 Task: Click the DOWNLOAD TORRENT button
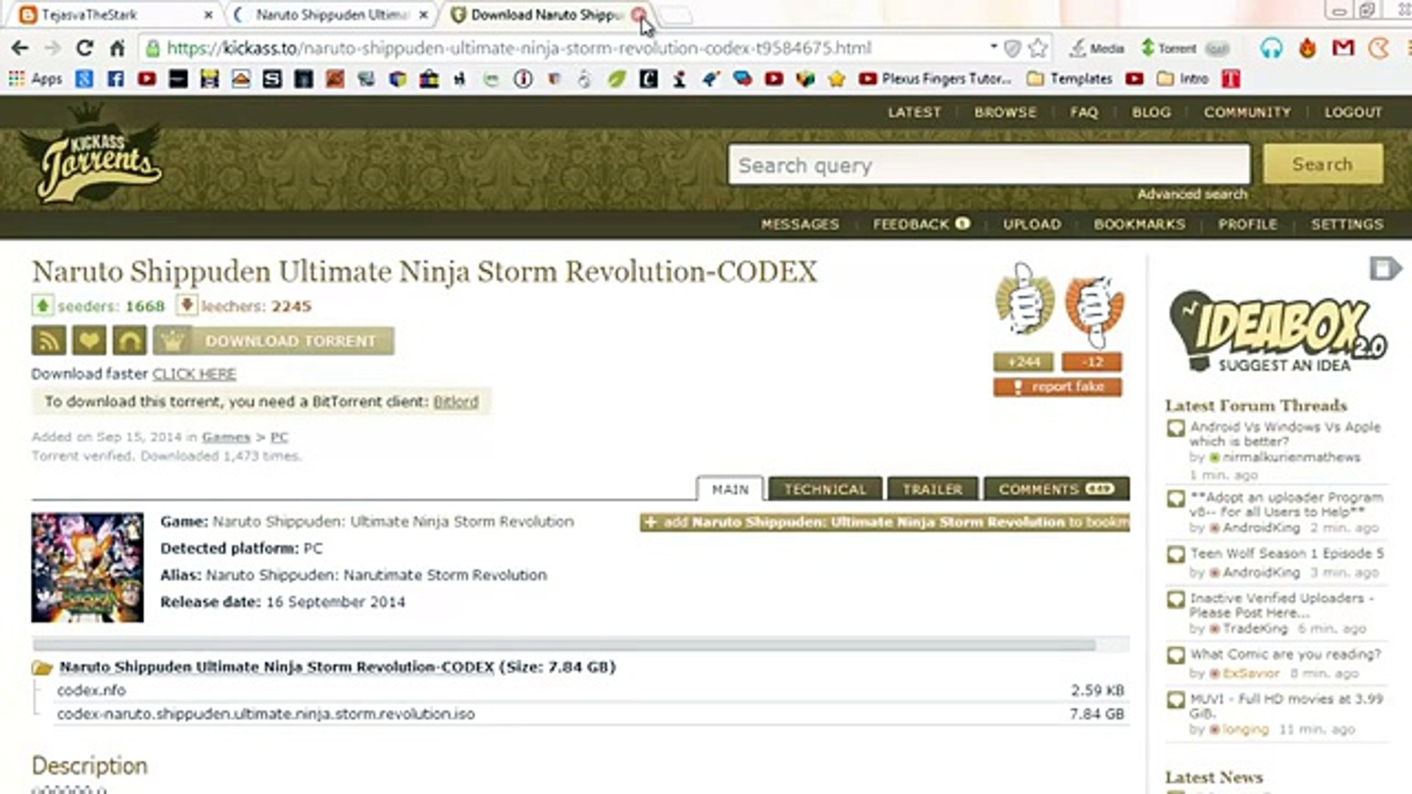(x=274, y=341)
